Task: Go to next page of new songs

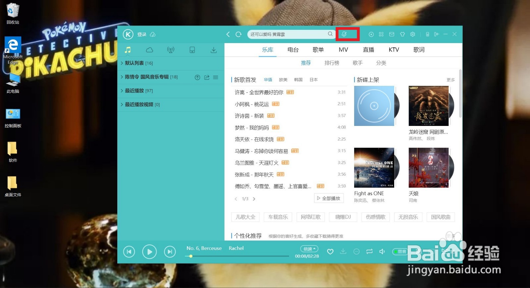Action: click(254, 199)
